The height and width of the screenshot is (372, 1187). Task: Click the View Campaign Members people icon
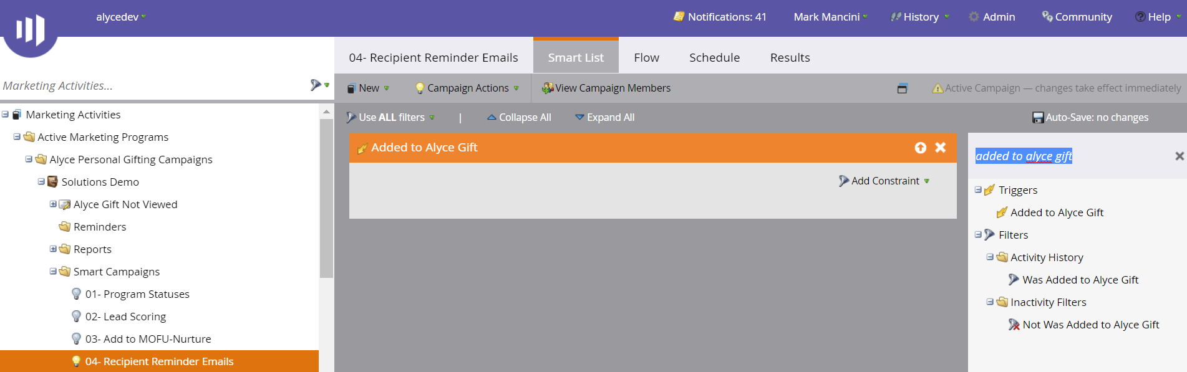coord(548,88)
